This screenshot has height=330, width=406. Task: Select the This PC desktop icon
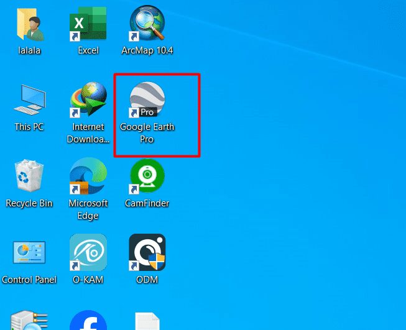click(x=29, y=99)
